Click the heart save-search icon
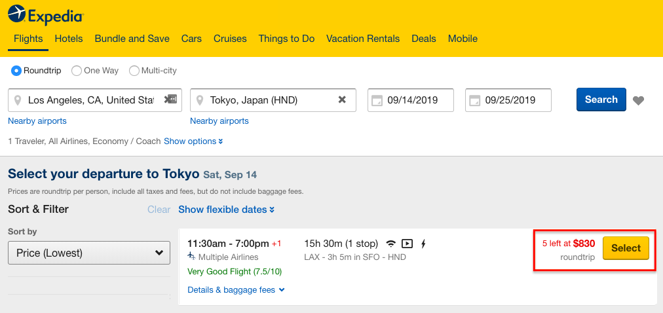This screenshot has height=313, width=663. tap(639, 101)
